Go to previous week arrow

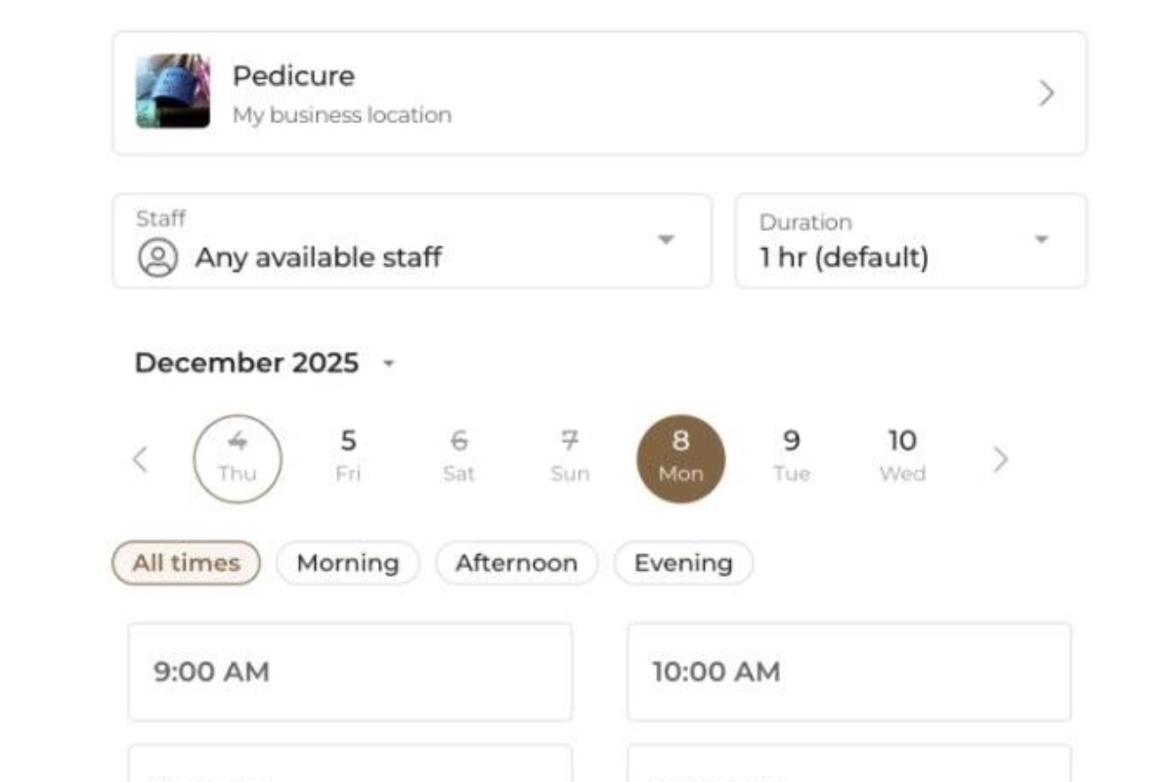point(141,458)
